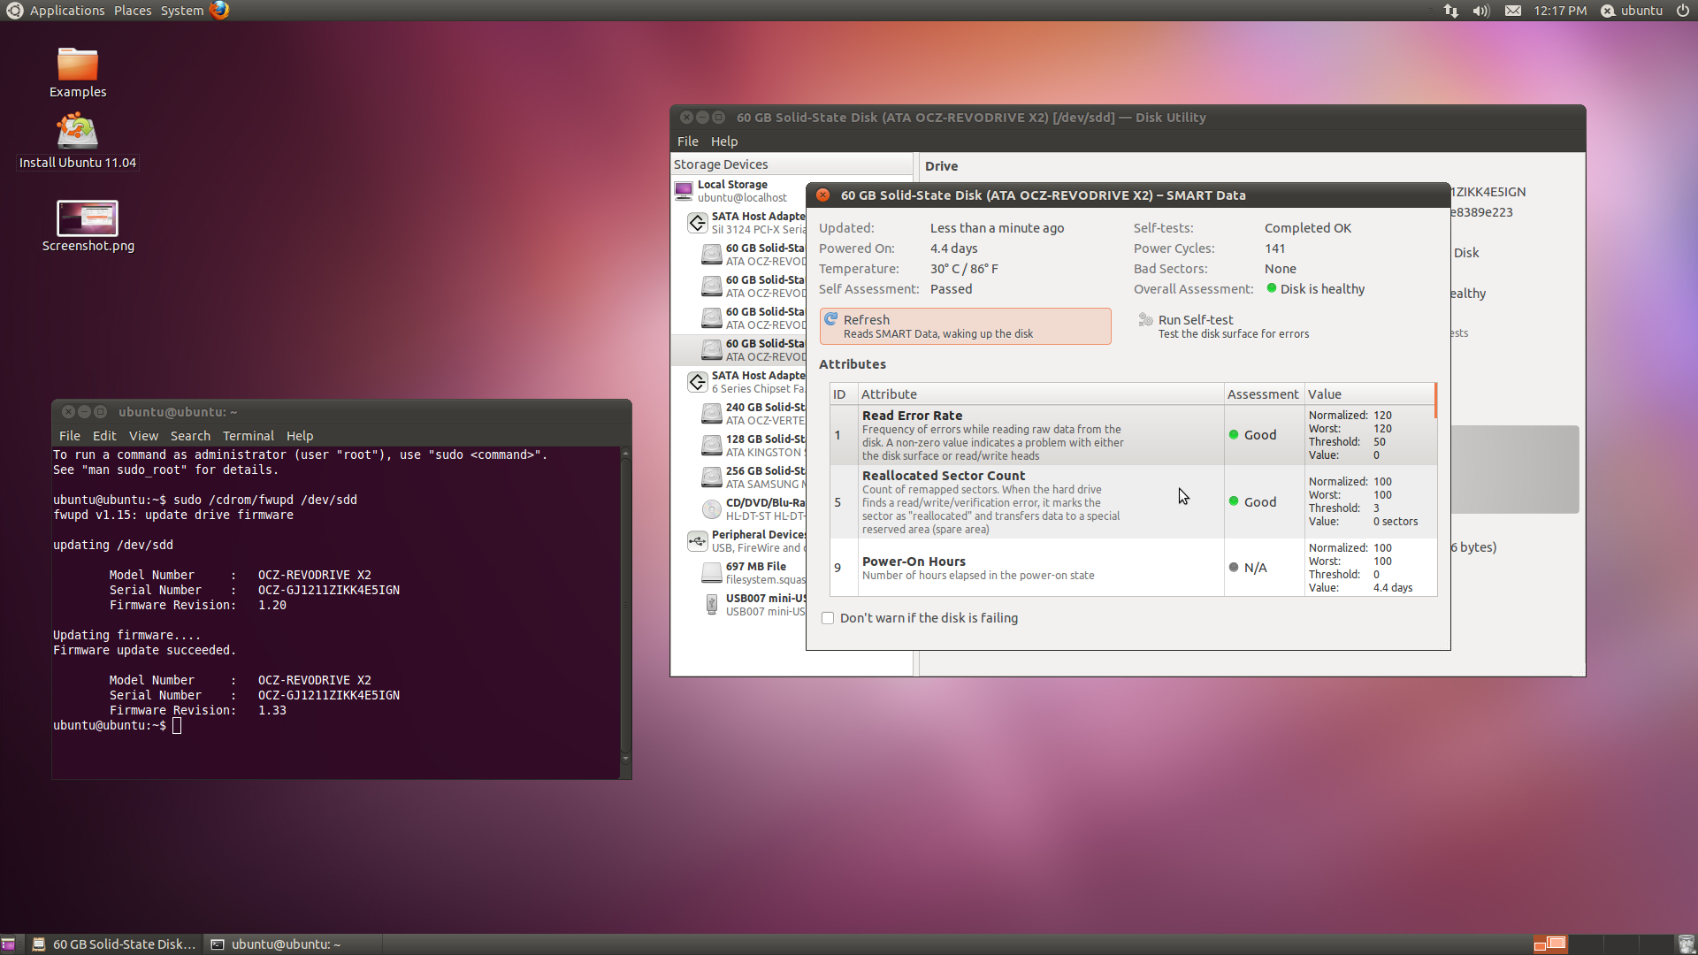The height and width of the screenshot is (955, 1698).
Task: Select the CD/DVD/Blu-Ray drive icon
Action: [711, 509]
